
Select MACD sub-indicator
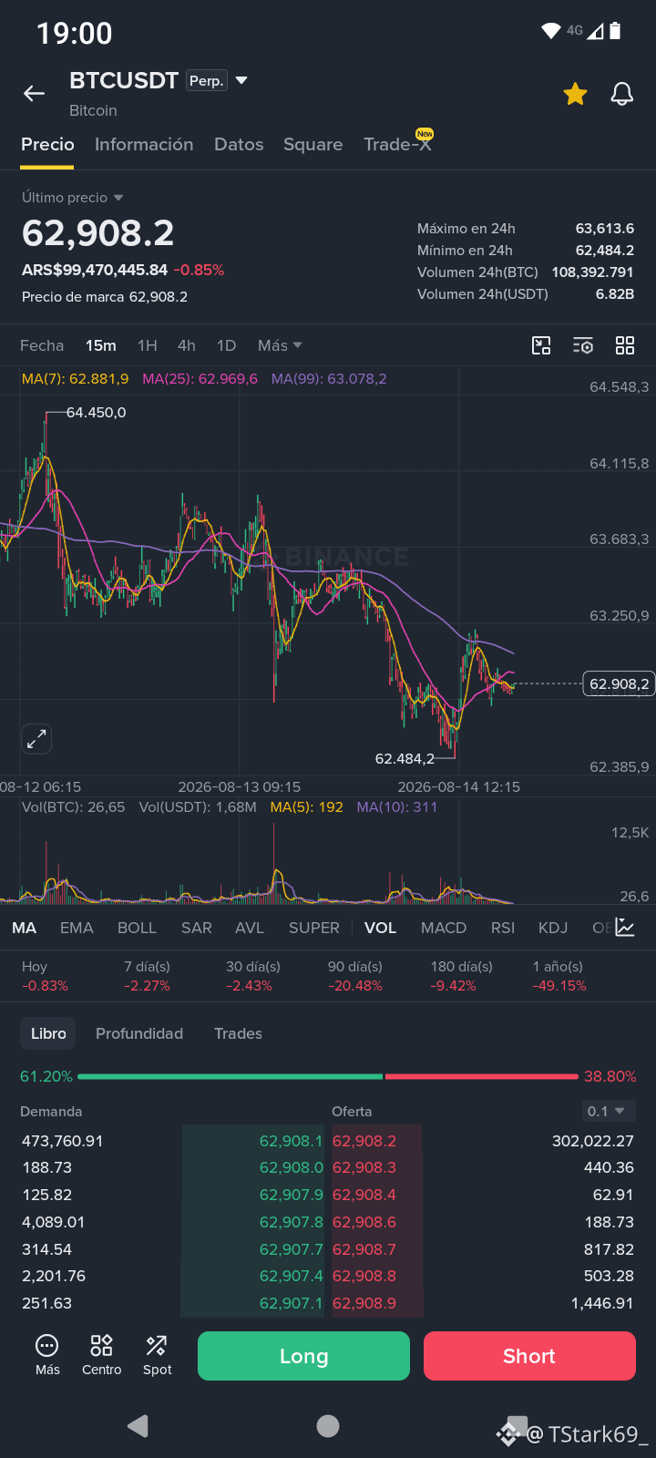(444, 928)
